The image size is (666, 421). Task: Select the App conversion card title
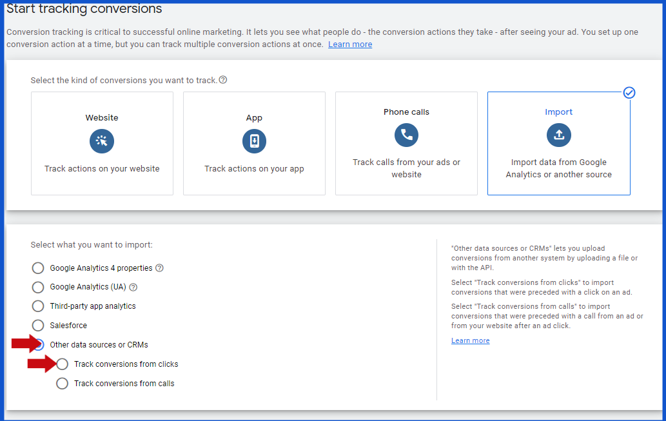click(x=254, y=118)
